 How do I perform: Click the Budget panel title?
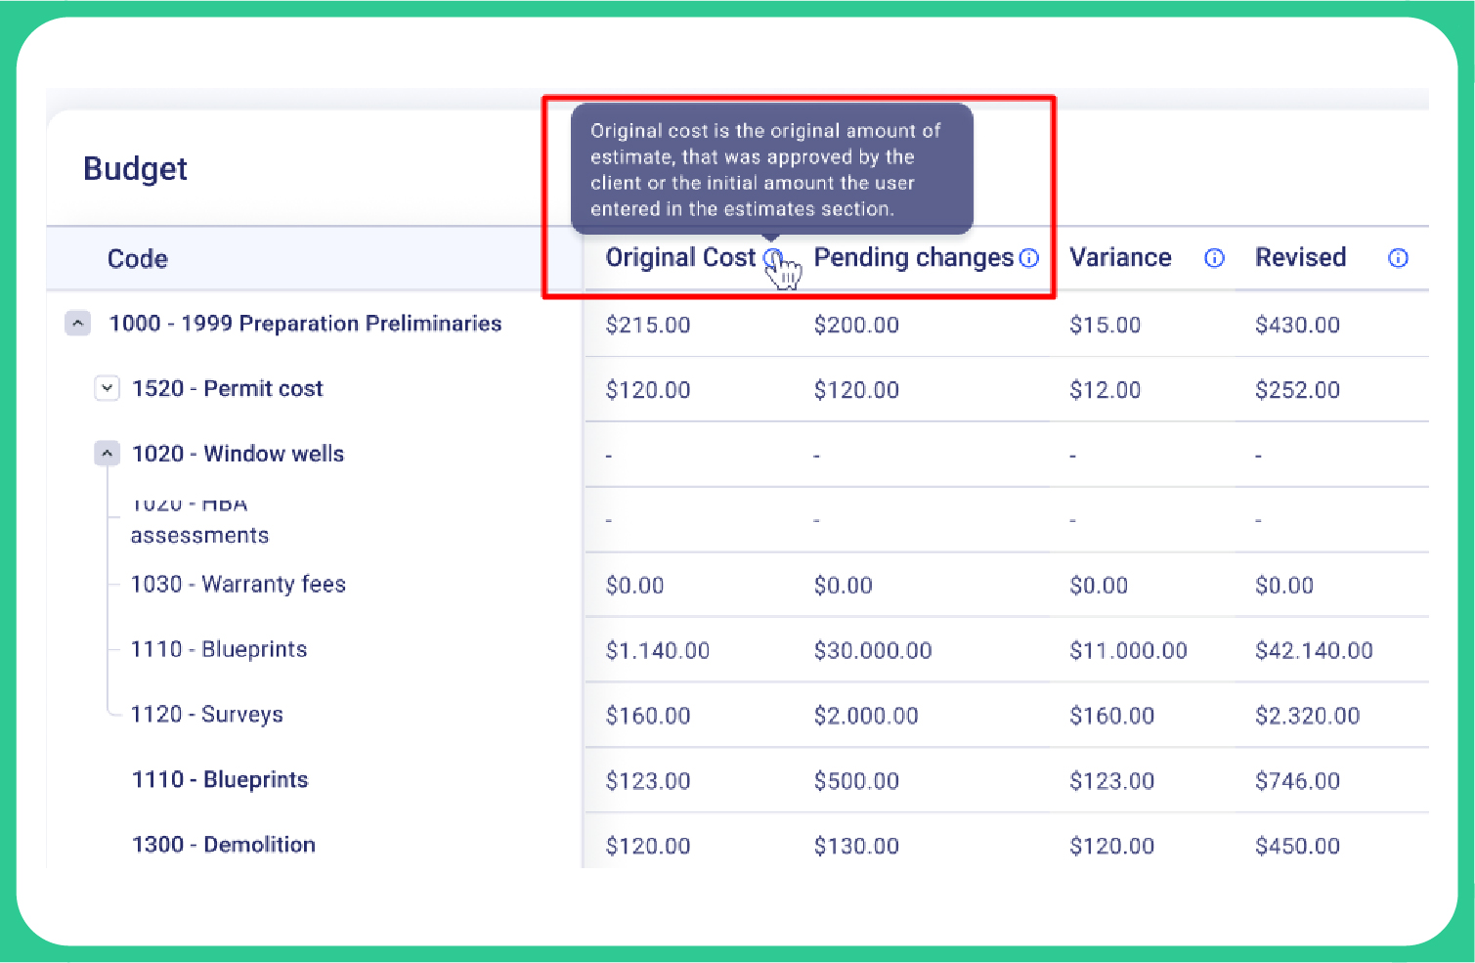pyautogui.click(x=136, y=169)
